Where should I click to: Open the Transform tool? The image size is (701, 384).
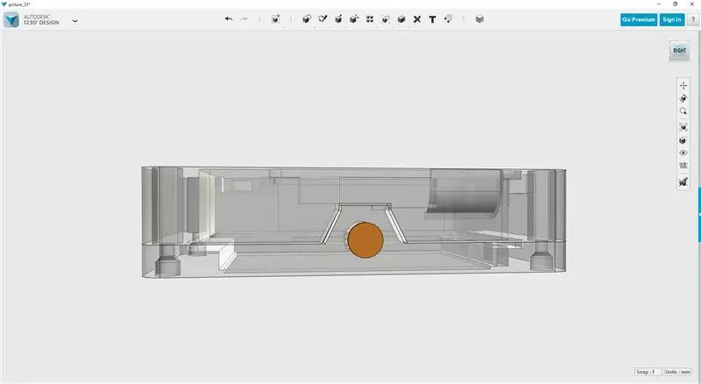point(276,18)
